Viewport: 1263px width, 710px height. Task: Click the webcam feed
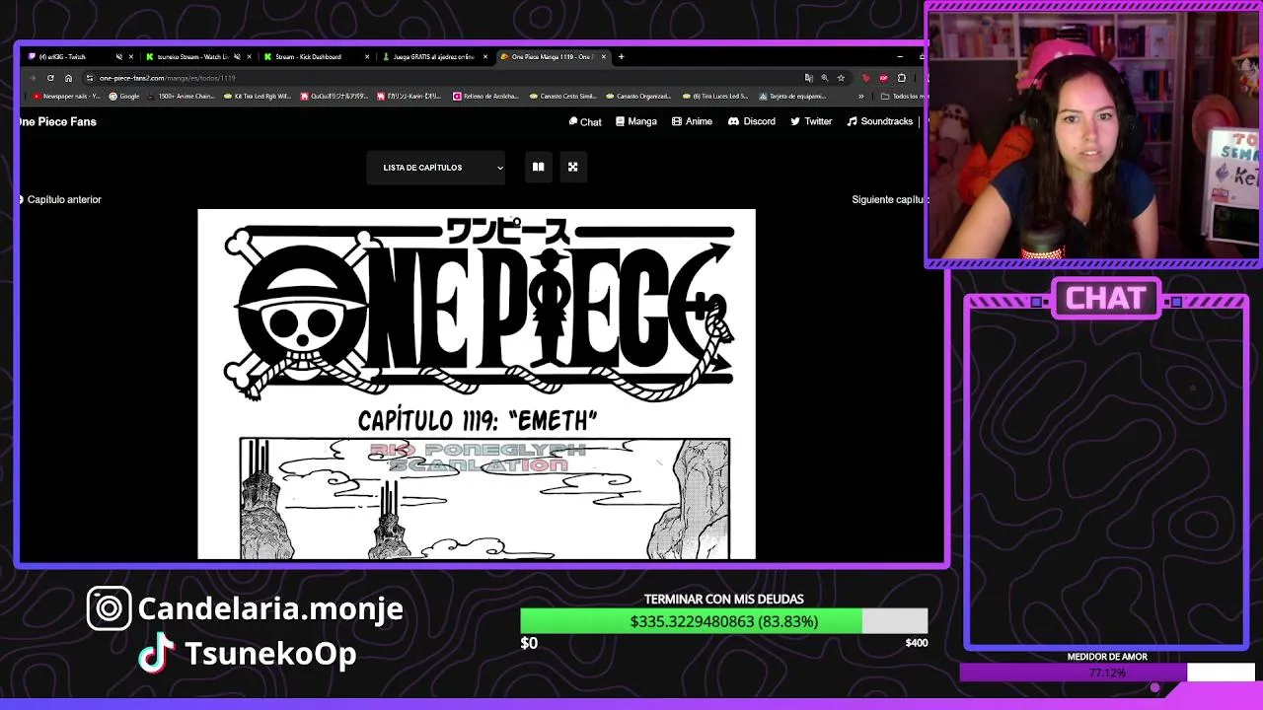tap(1093, 135)
